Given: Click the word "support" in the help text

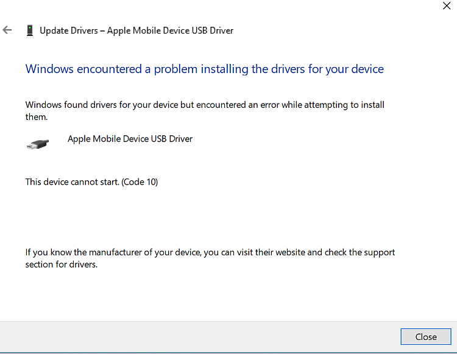Looking at the screenshot, I should click(x=378, y=252).
